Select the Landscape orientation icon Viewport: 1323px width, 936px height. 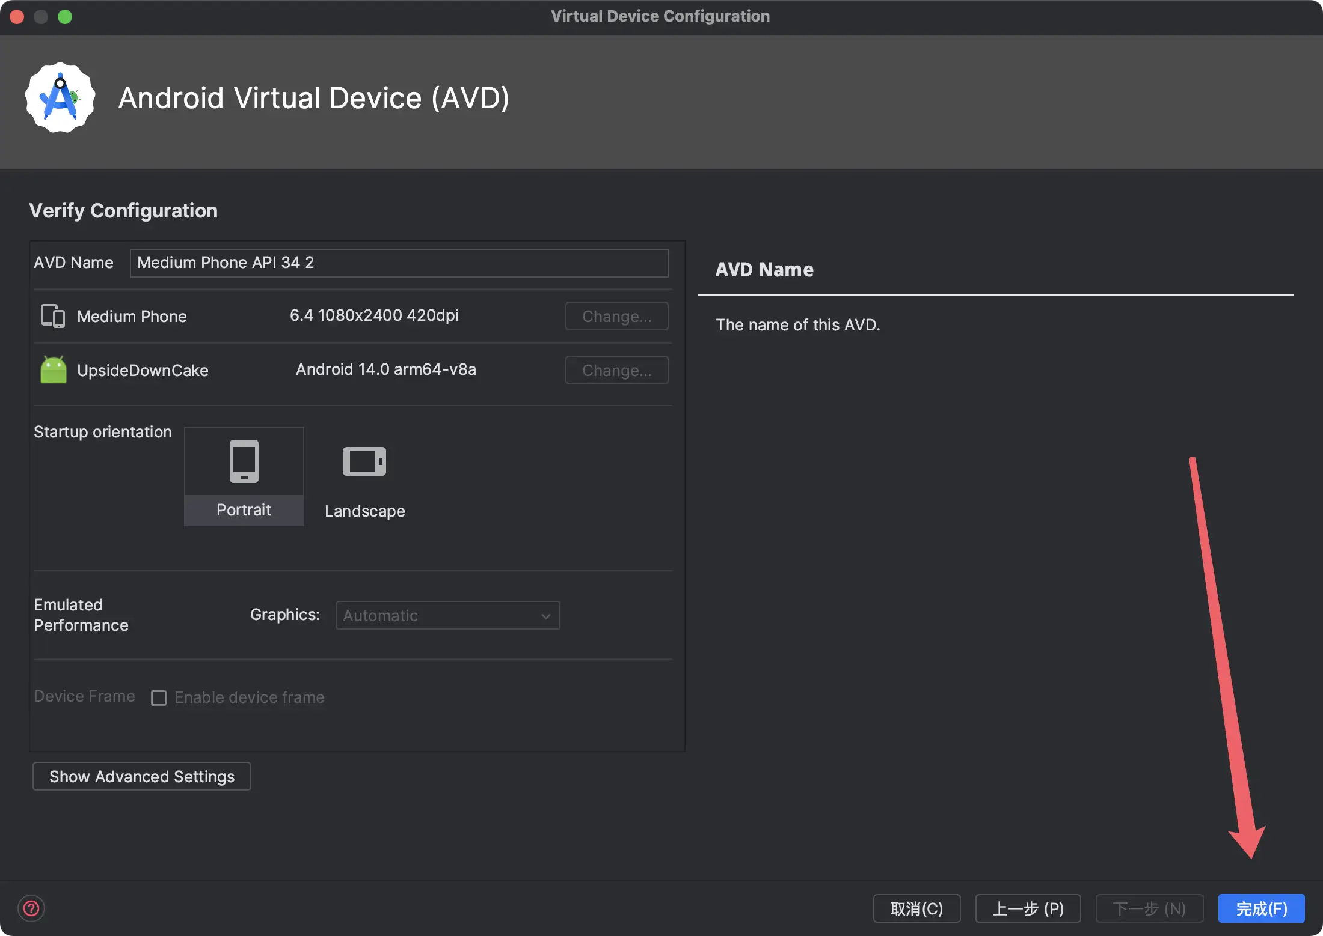[x=364, y=461]
